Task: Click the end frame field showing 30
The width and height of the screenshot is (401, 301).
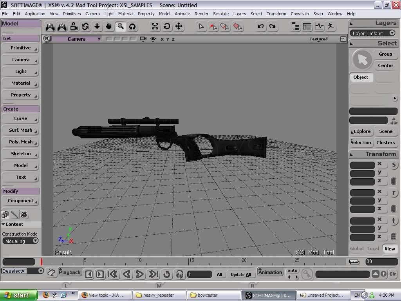Action: pos(381,261)
